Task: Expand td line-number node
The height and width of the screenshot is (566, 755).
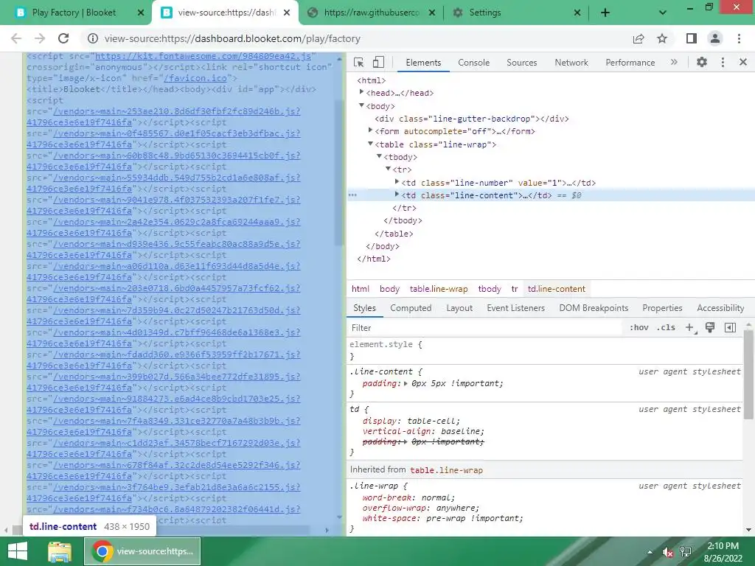Action: coord(397,181)
